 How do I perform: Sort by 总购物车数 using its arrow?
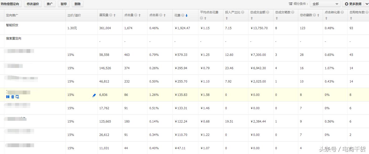[351, 18]
